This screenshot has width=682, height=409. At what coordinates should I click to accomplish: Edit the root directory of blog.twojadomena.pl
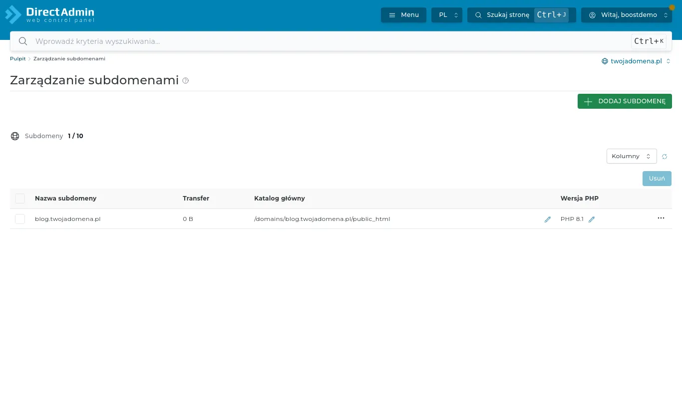point(548,219)
